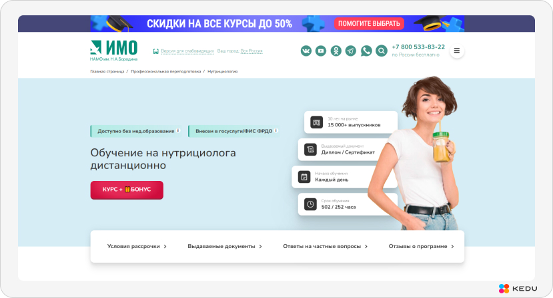Screen dimensions: 553x298
Task: Click the 'Доступно без мед.образования' tag
Action: pyautogui.click(x=136, y=131)
